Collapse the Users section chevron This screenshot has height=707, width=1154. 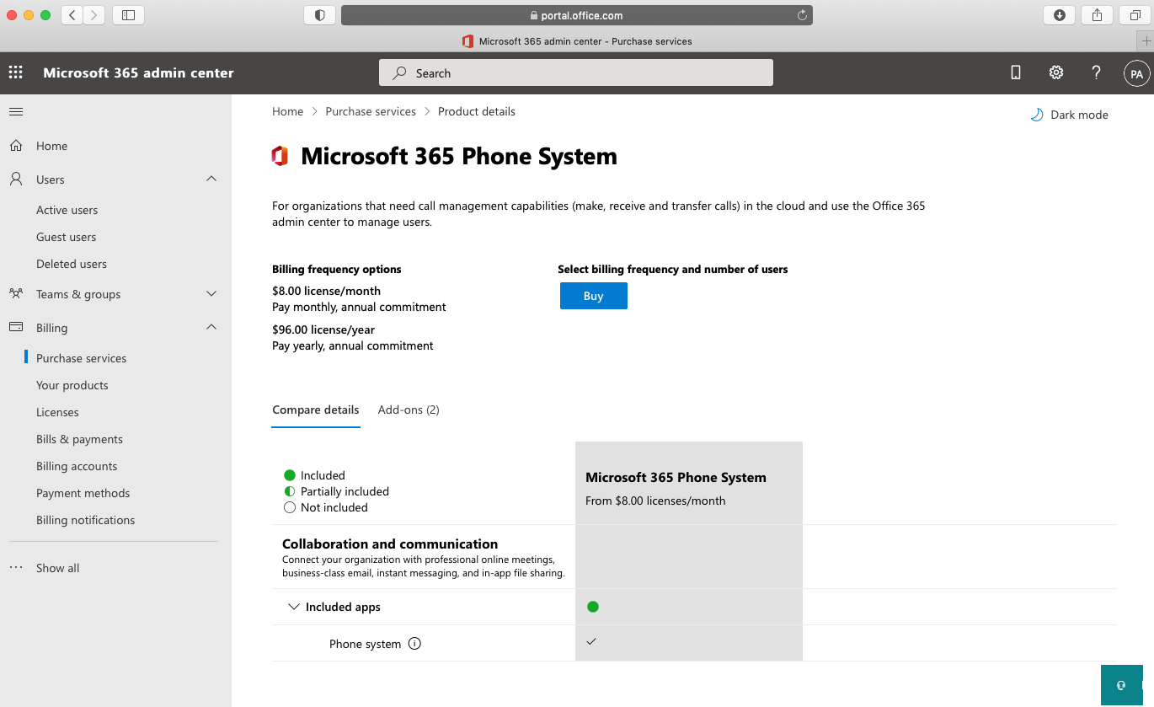(x=211, y=179)
